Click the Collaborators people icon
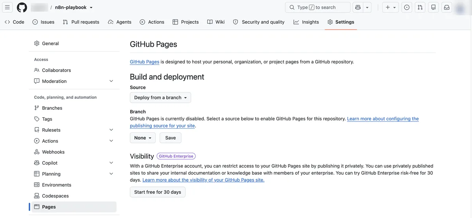 [x=37, y=70]
